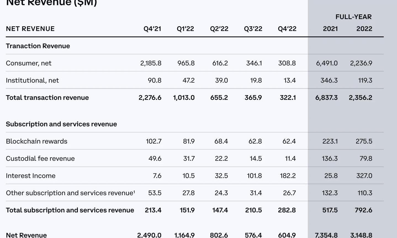Click the 6,837.3 total transaction value

[326, 97]
